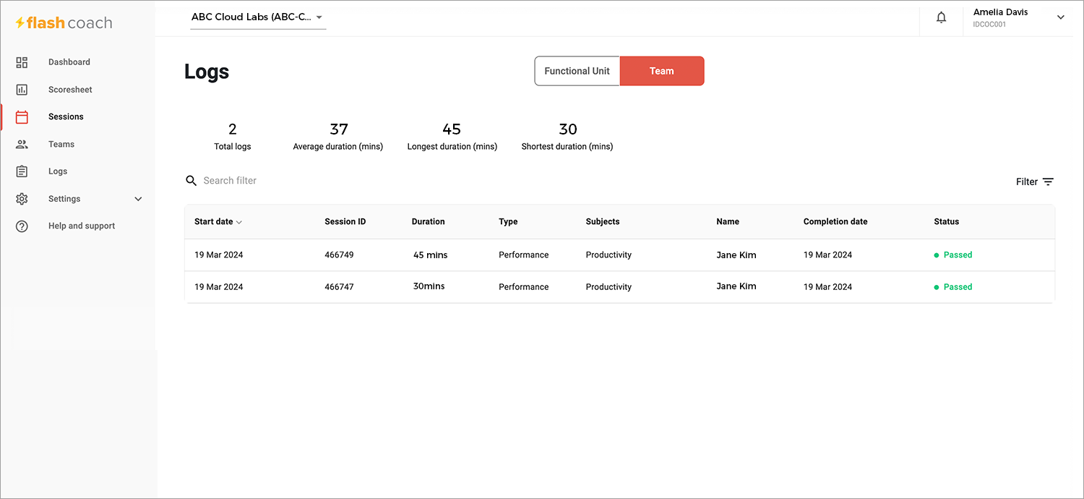Click the Total logs stat
The width and height of the screenshot is (1084, 499).
click(233, 137)
